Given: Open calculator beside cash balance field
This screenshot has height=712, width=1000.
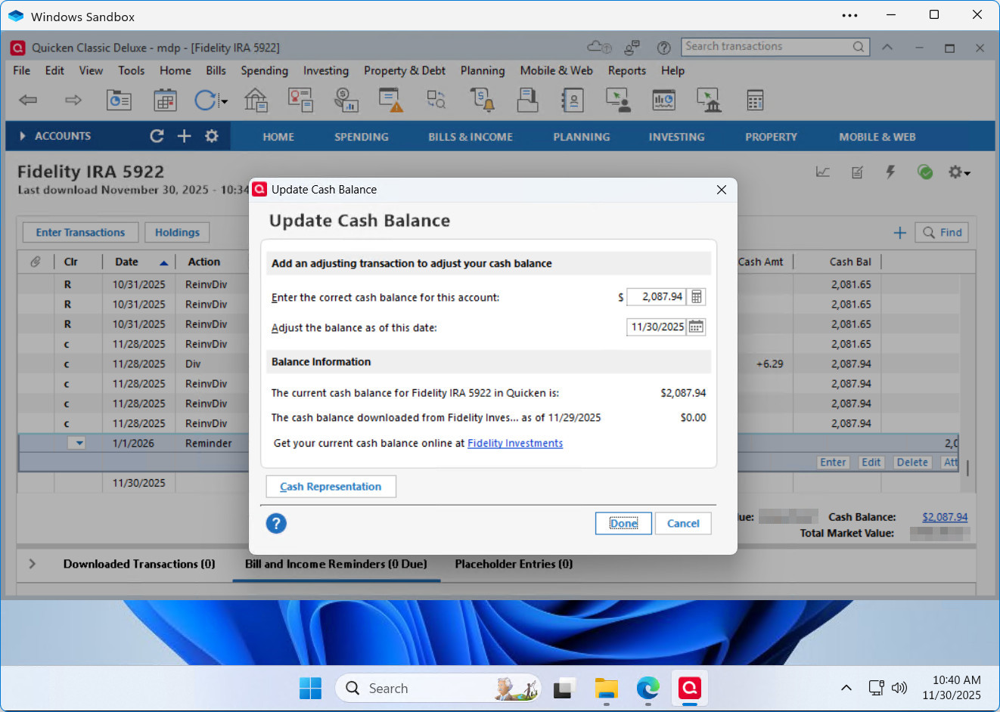Looking at the screenshot, I should tap(697, 297).
